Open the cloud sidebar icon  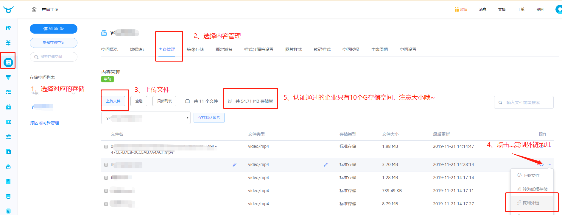[x=8, y=167]
